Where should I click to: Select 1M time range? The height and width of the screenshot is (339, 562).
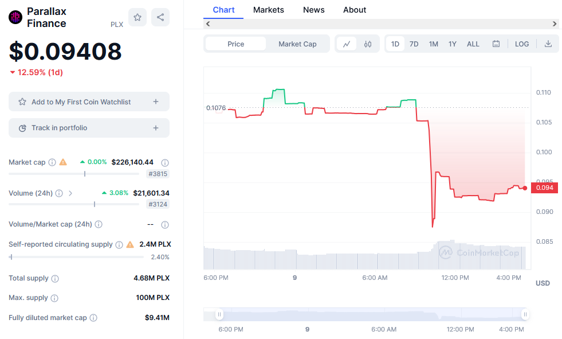click(433, 44)
